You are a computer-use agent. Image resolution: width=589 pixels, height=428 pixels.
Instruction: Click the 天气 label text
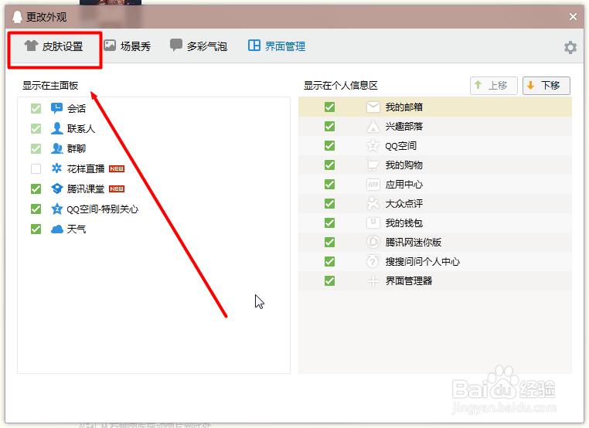click(x=77, y=229)
